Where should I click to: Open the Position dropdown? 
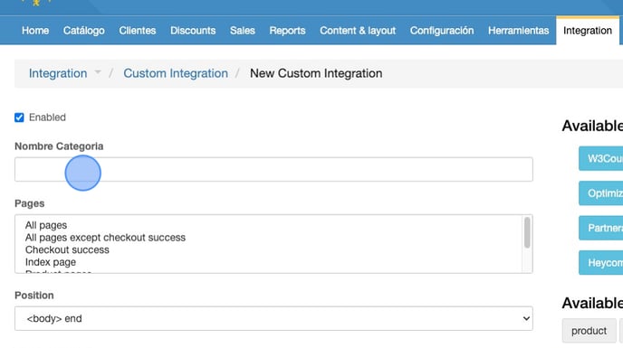[273, 318]
